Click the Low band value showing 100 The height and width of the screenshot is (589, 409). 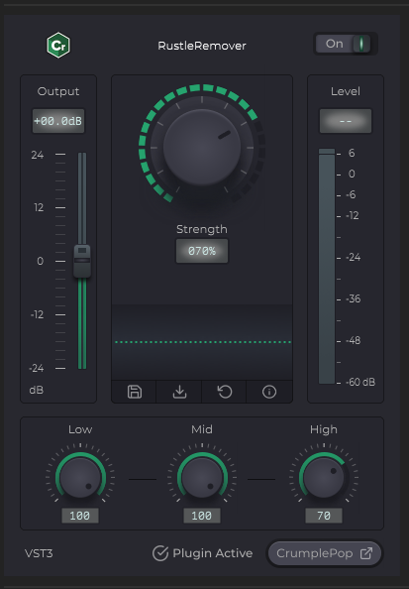pos(80,516)
